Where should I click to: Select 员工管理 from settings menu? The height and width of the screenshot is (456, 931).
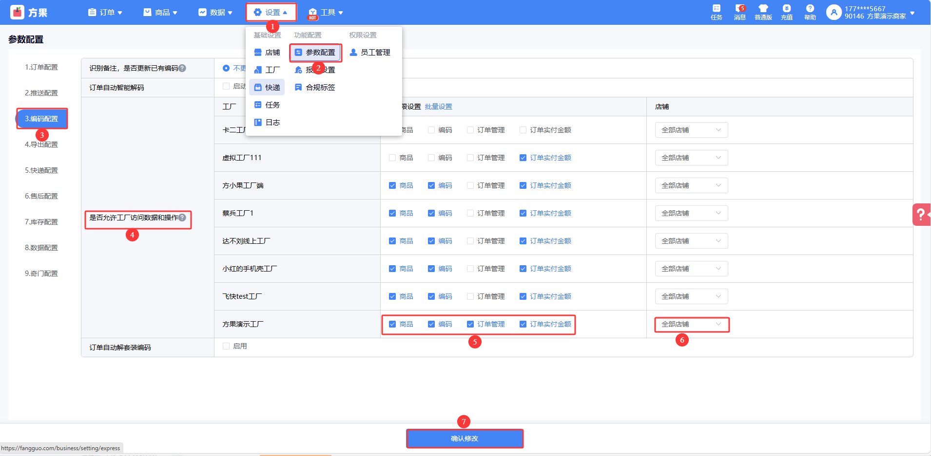[x=370, y=52]
